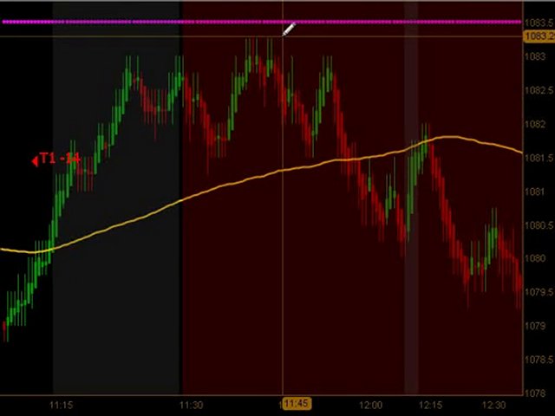
Task: Click the 11:30 time axis label
Action: click(x=191, y=405)
